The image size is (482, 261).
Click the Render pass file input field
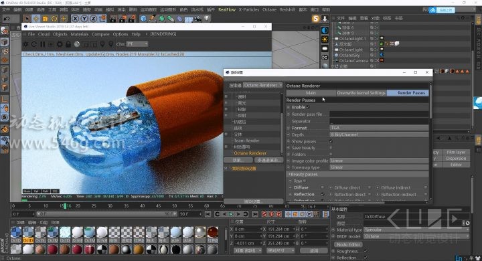point(379,114)
